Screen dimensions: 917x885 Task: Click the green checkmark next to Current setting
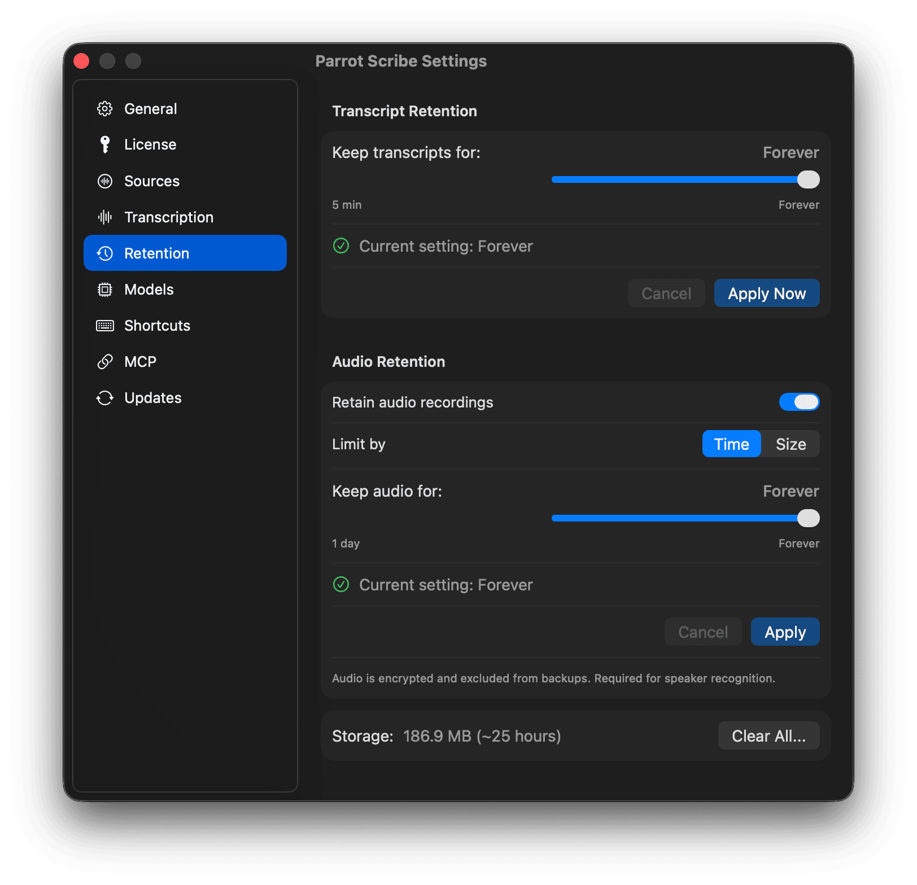point(341,246)
